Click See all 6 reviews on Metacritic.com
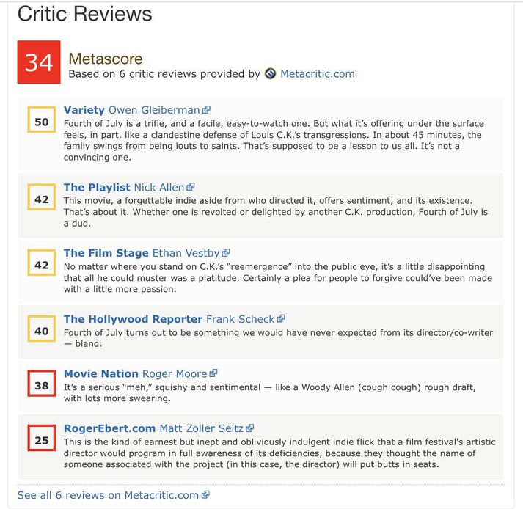The image size is (523, 509). click(x=108, y=495)
